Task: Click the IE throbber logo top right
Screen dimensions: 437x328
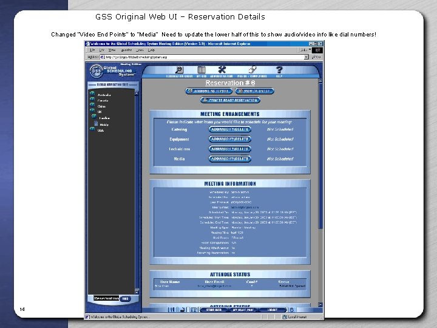Action: (317, 50)
